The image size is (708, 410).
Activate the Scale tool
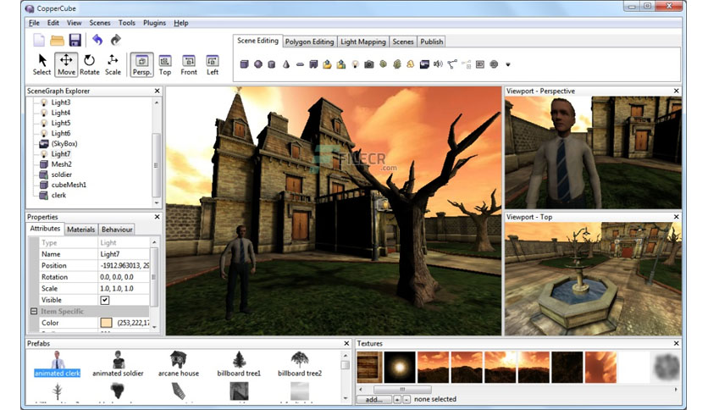(x=113, y=64)
